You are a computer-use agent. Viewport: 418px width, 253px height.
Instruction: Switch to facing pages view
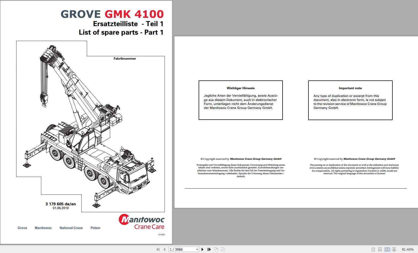387,250
